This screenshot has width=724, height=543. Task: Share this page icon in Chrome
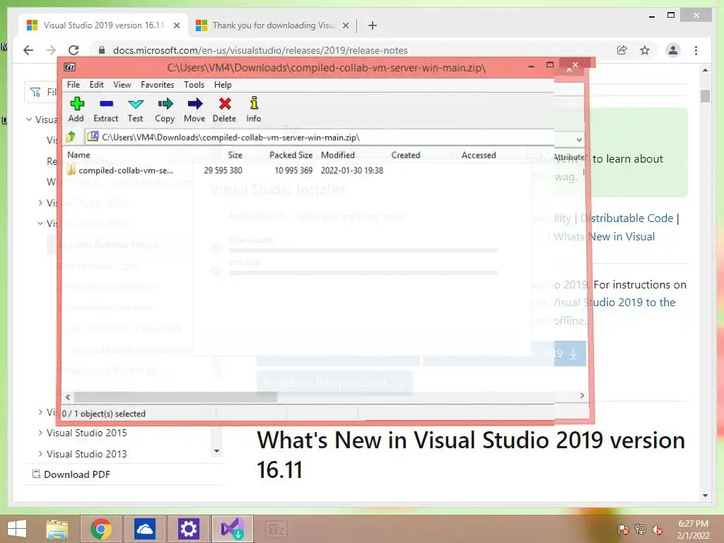point(622,50)
